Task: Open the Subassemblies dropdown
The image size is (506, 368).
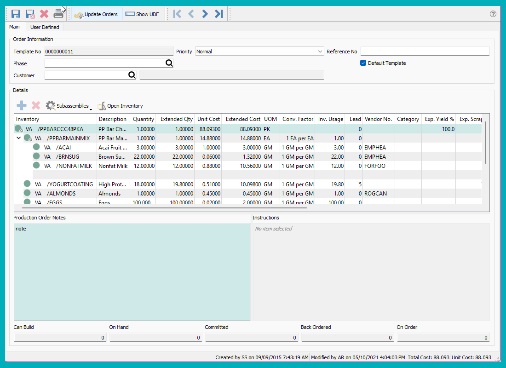Action: 69,106
